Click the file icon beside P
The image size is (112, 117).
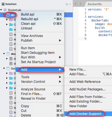[x=11, y=44]
